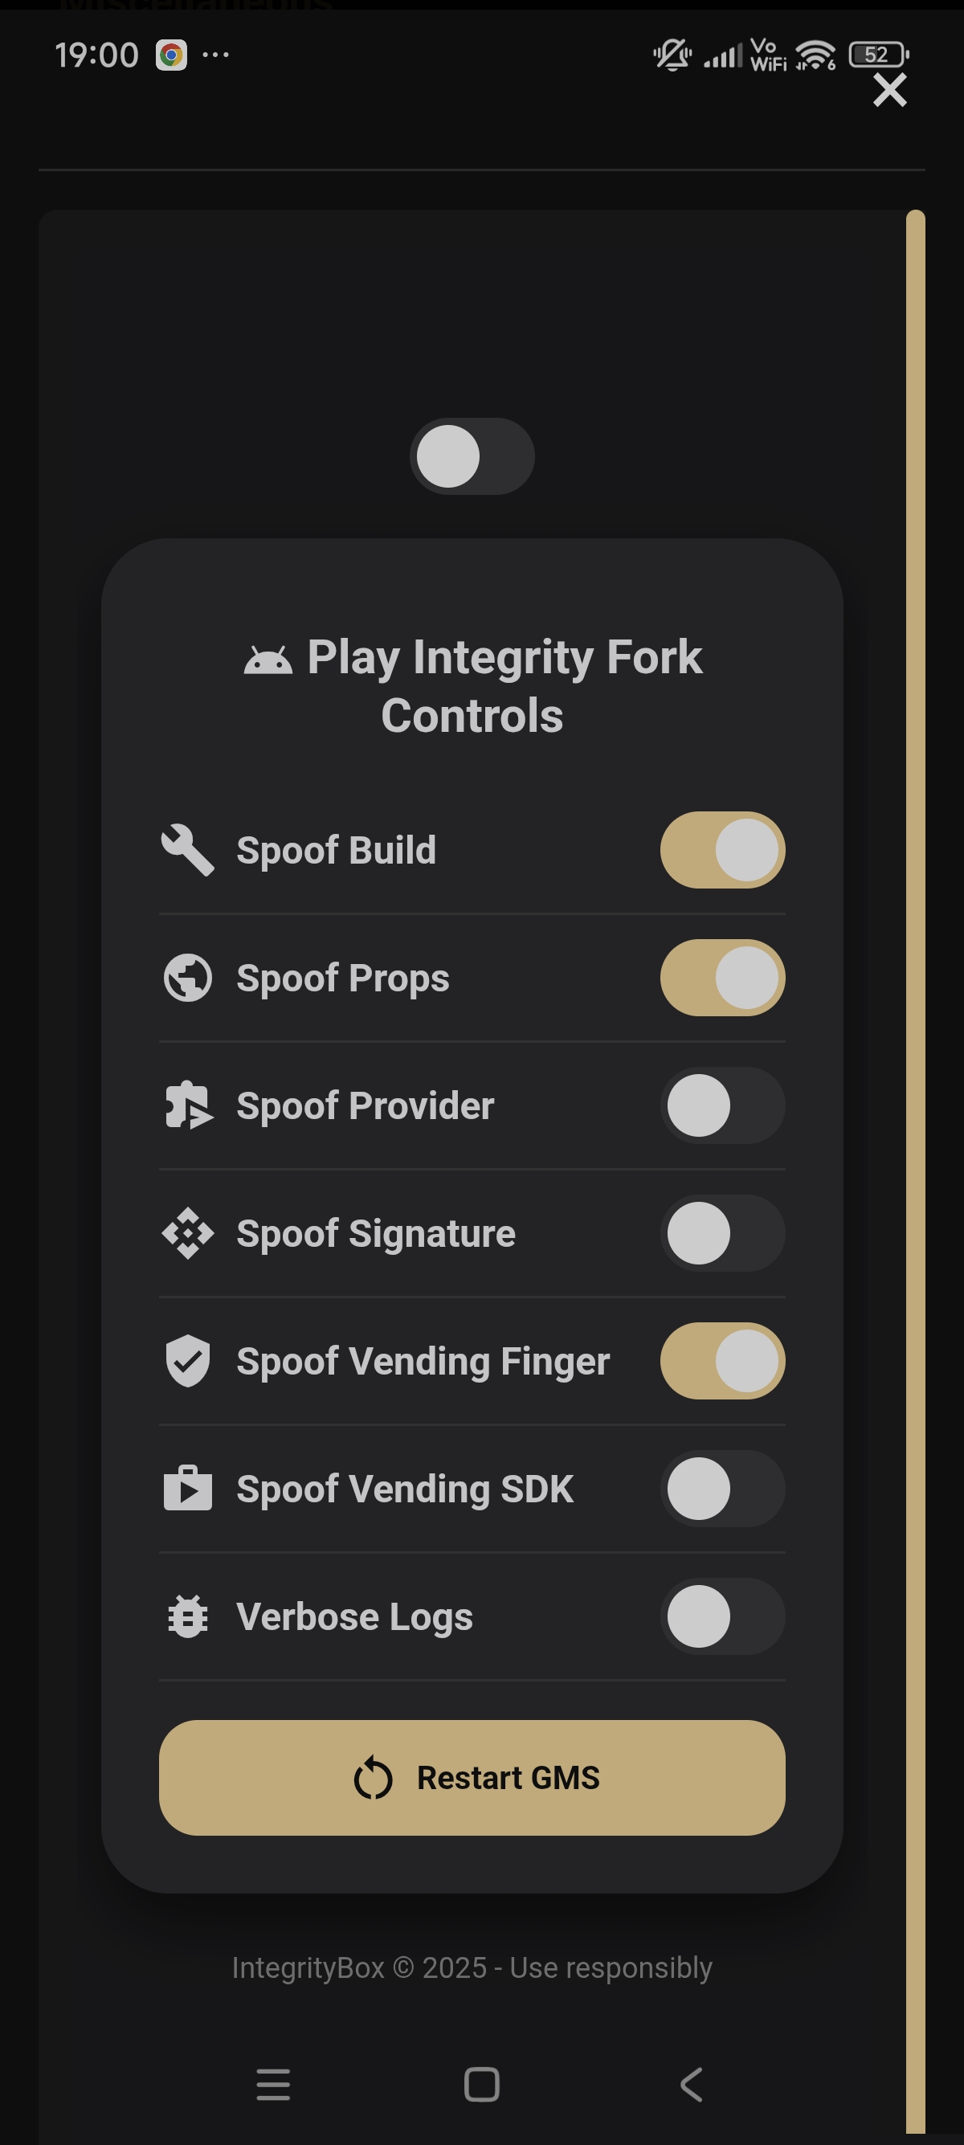Turn off Spoof Props toggle
The image size is (964, 2145).
721,979
